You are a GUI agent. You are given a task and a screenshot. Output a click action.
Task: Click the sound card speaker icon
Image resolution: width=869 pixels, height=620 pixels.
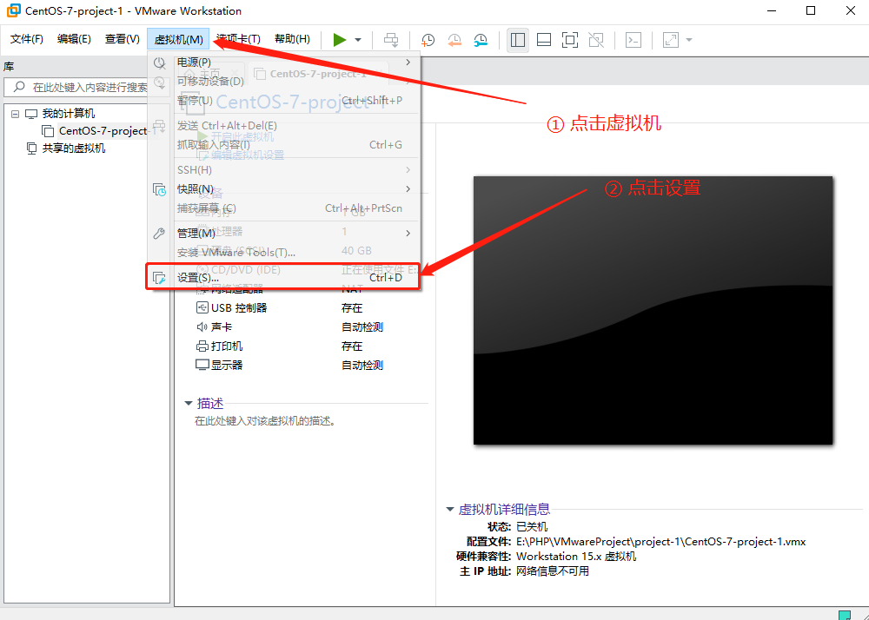(x=202, y=327)
